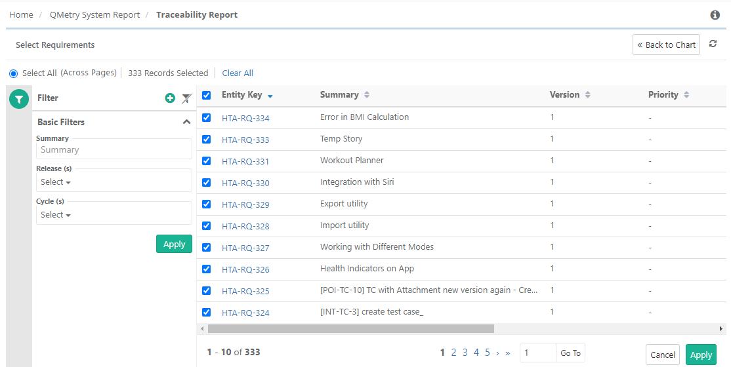Sort by Priority column arrows
This screenshot has height=367, width=731.
click(686, 95)
